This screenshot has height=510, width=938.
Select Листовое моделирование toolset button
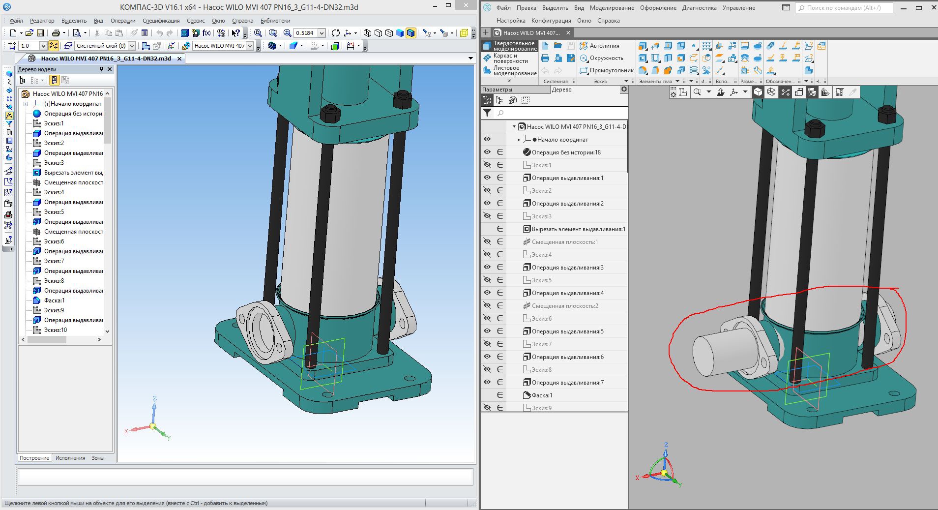[509, 71]
